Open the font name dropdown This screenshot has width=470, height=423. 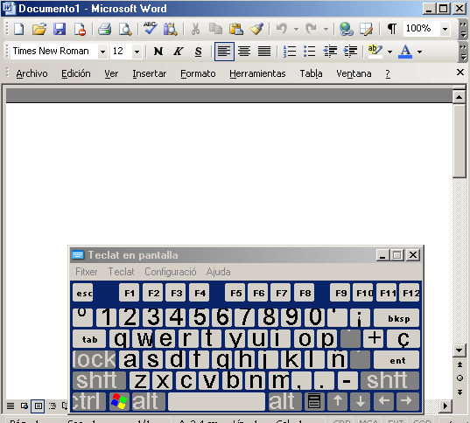pyautogui.click(x=102, y=52)
